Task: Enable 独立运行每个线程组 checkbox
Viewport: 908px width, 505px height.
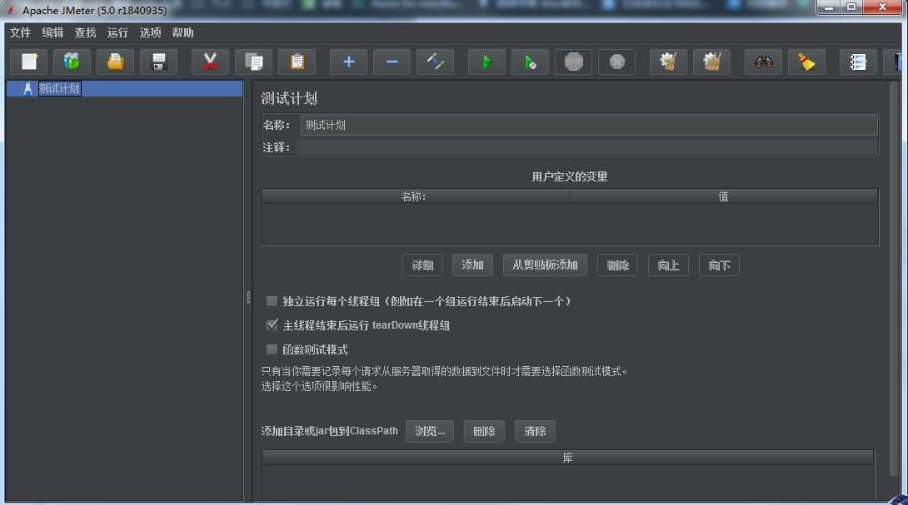Action: 272,301
